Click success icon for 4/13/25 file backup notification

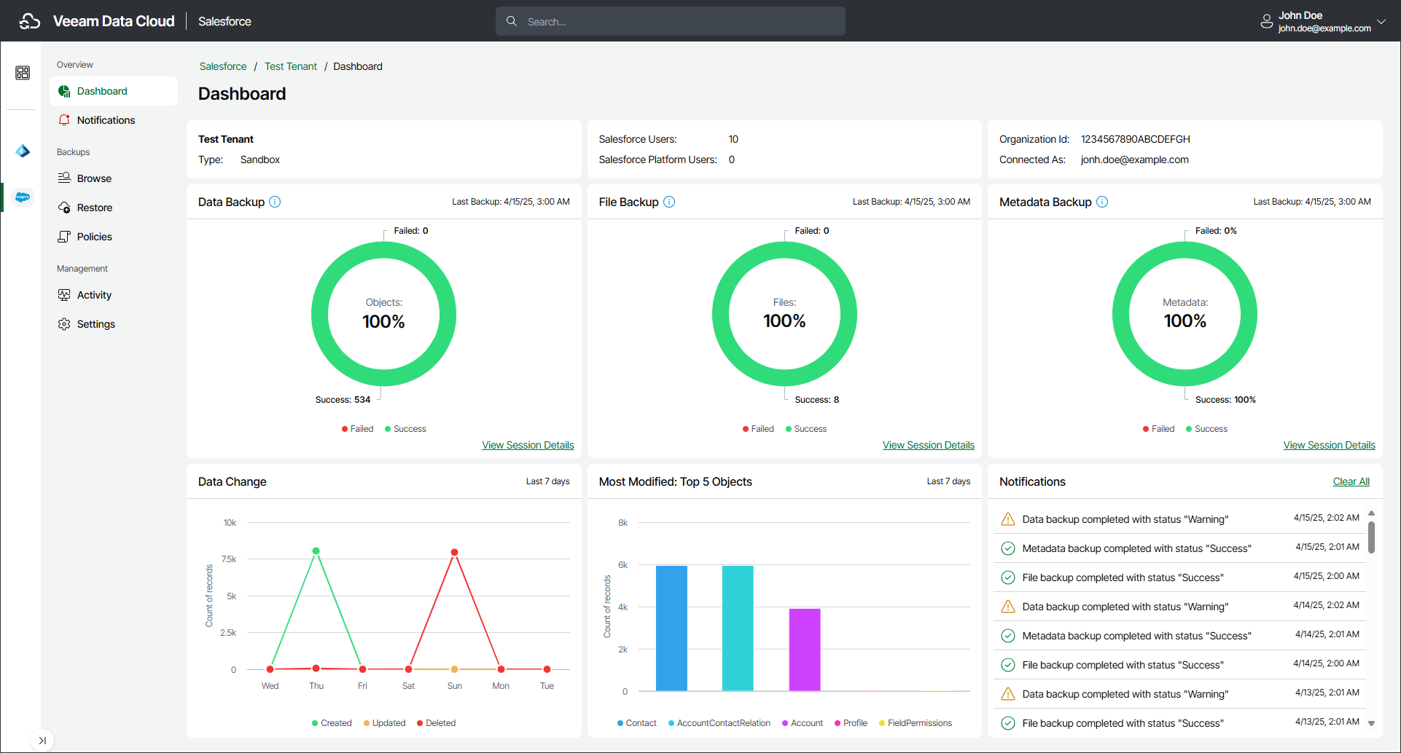[x=1008, y=723]
